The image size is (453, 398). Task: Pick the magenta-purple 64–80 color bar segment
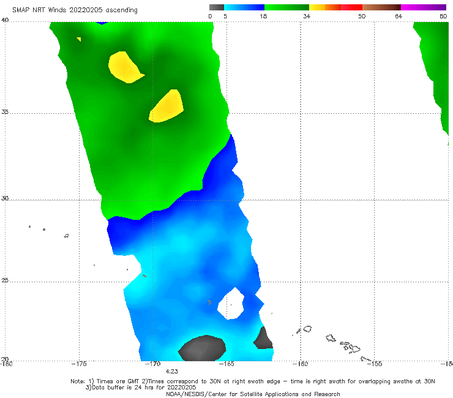[424, 7]
